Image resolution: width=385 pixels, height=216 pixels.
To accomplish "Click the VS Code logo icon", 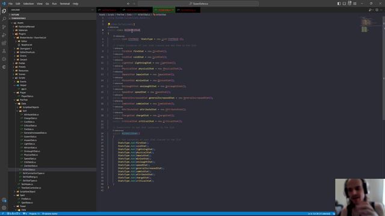I will click(x=4, y=4).
